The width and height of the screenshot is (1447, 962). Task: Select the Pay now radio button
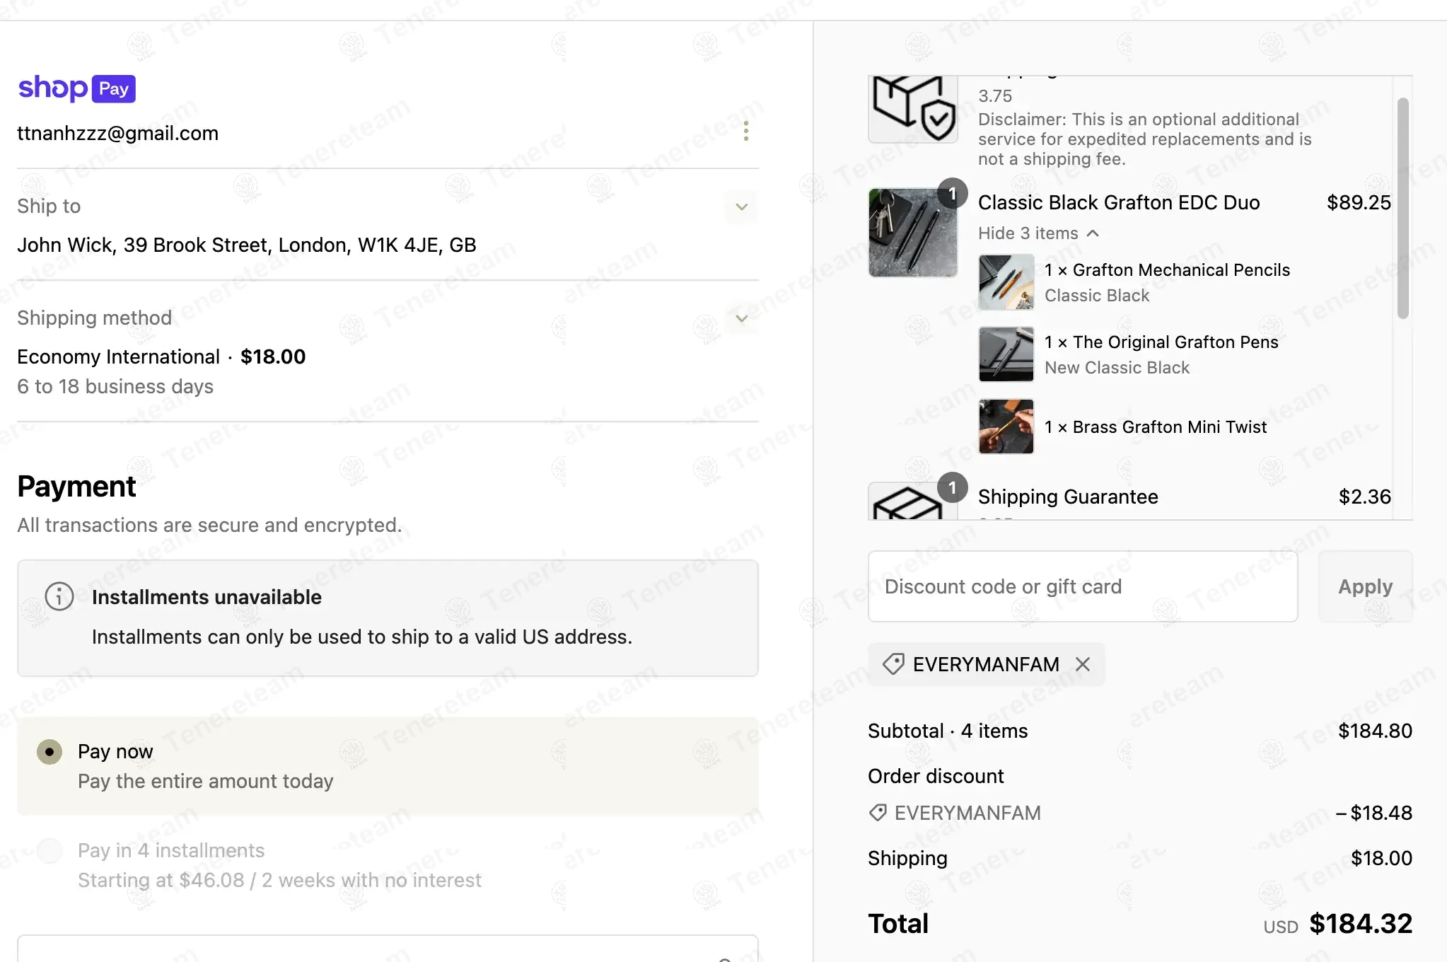[x=50, y=751]
